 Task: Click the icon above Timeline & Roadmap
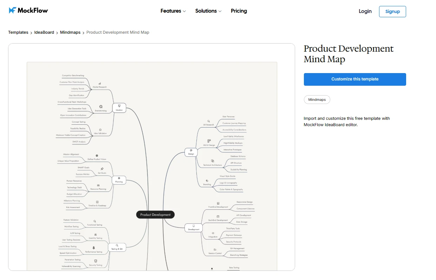pyautogui.click(x=97, y=202)
